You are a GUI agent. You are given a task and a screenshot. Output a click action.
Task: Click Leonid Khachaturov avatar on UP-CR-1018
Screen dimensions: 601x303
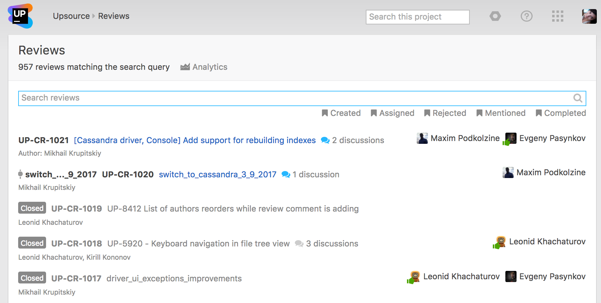pyautogui.click(x=500, y=242)
